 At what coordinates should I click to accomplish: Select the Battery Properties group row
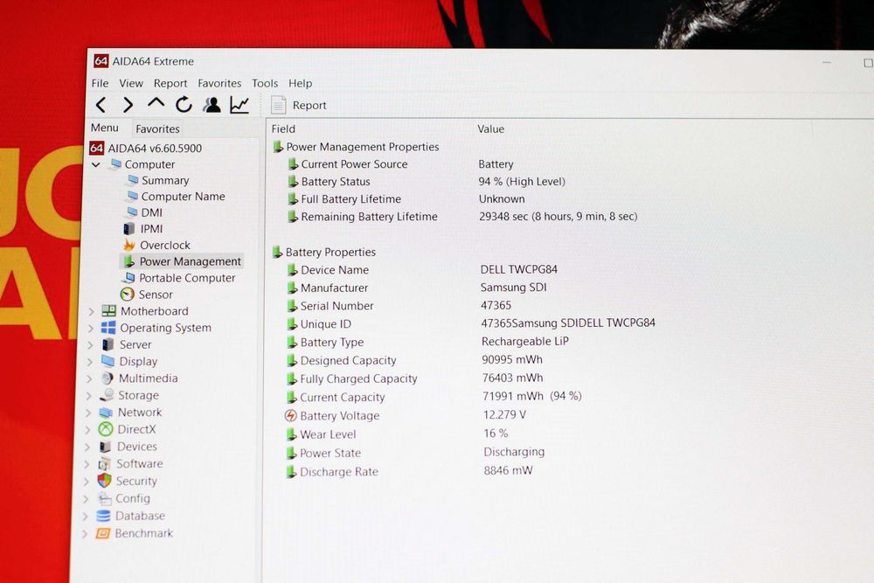point(324,252)
